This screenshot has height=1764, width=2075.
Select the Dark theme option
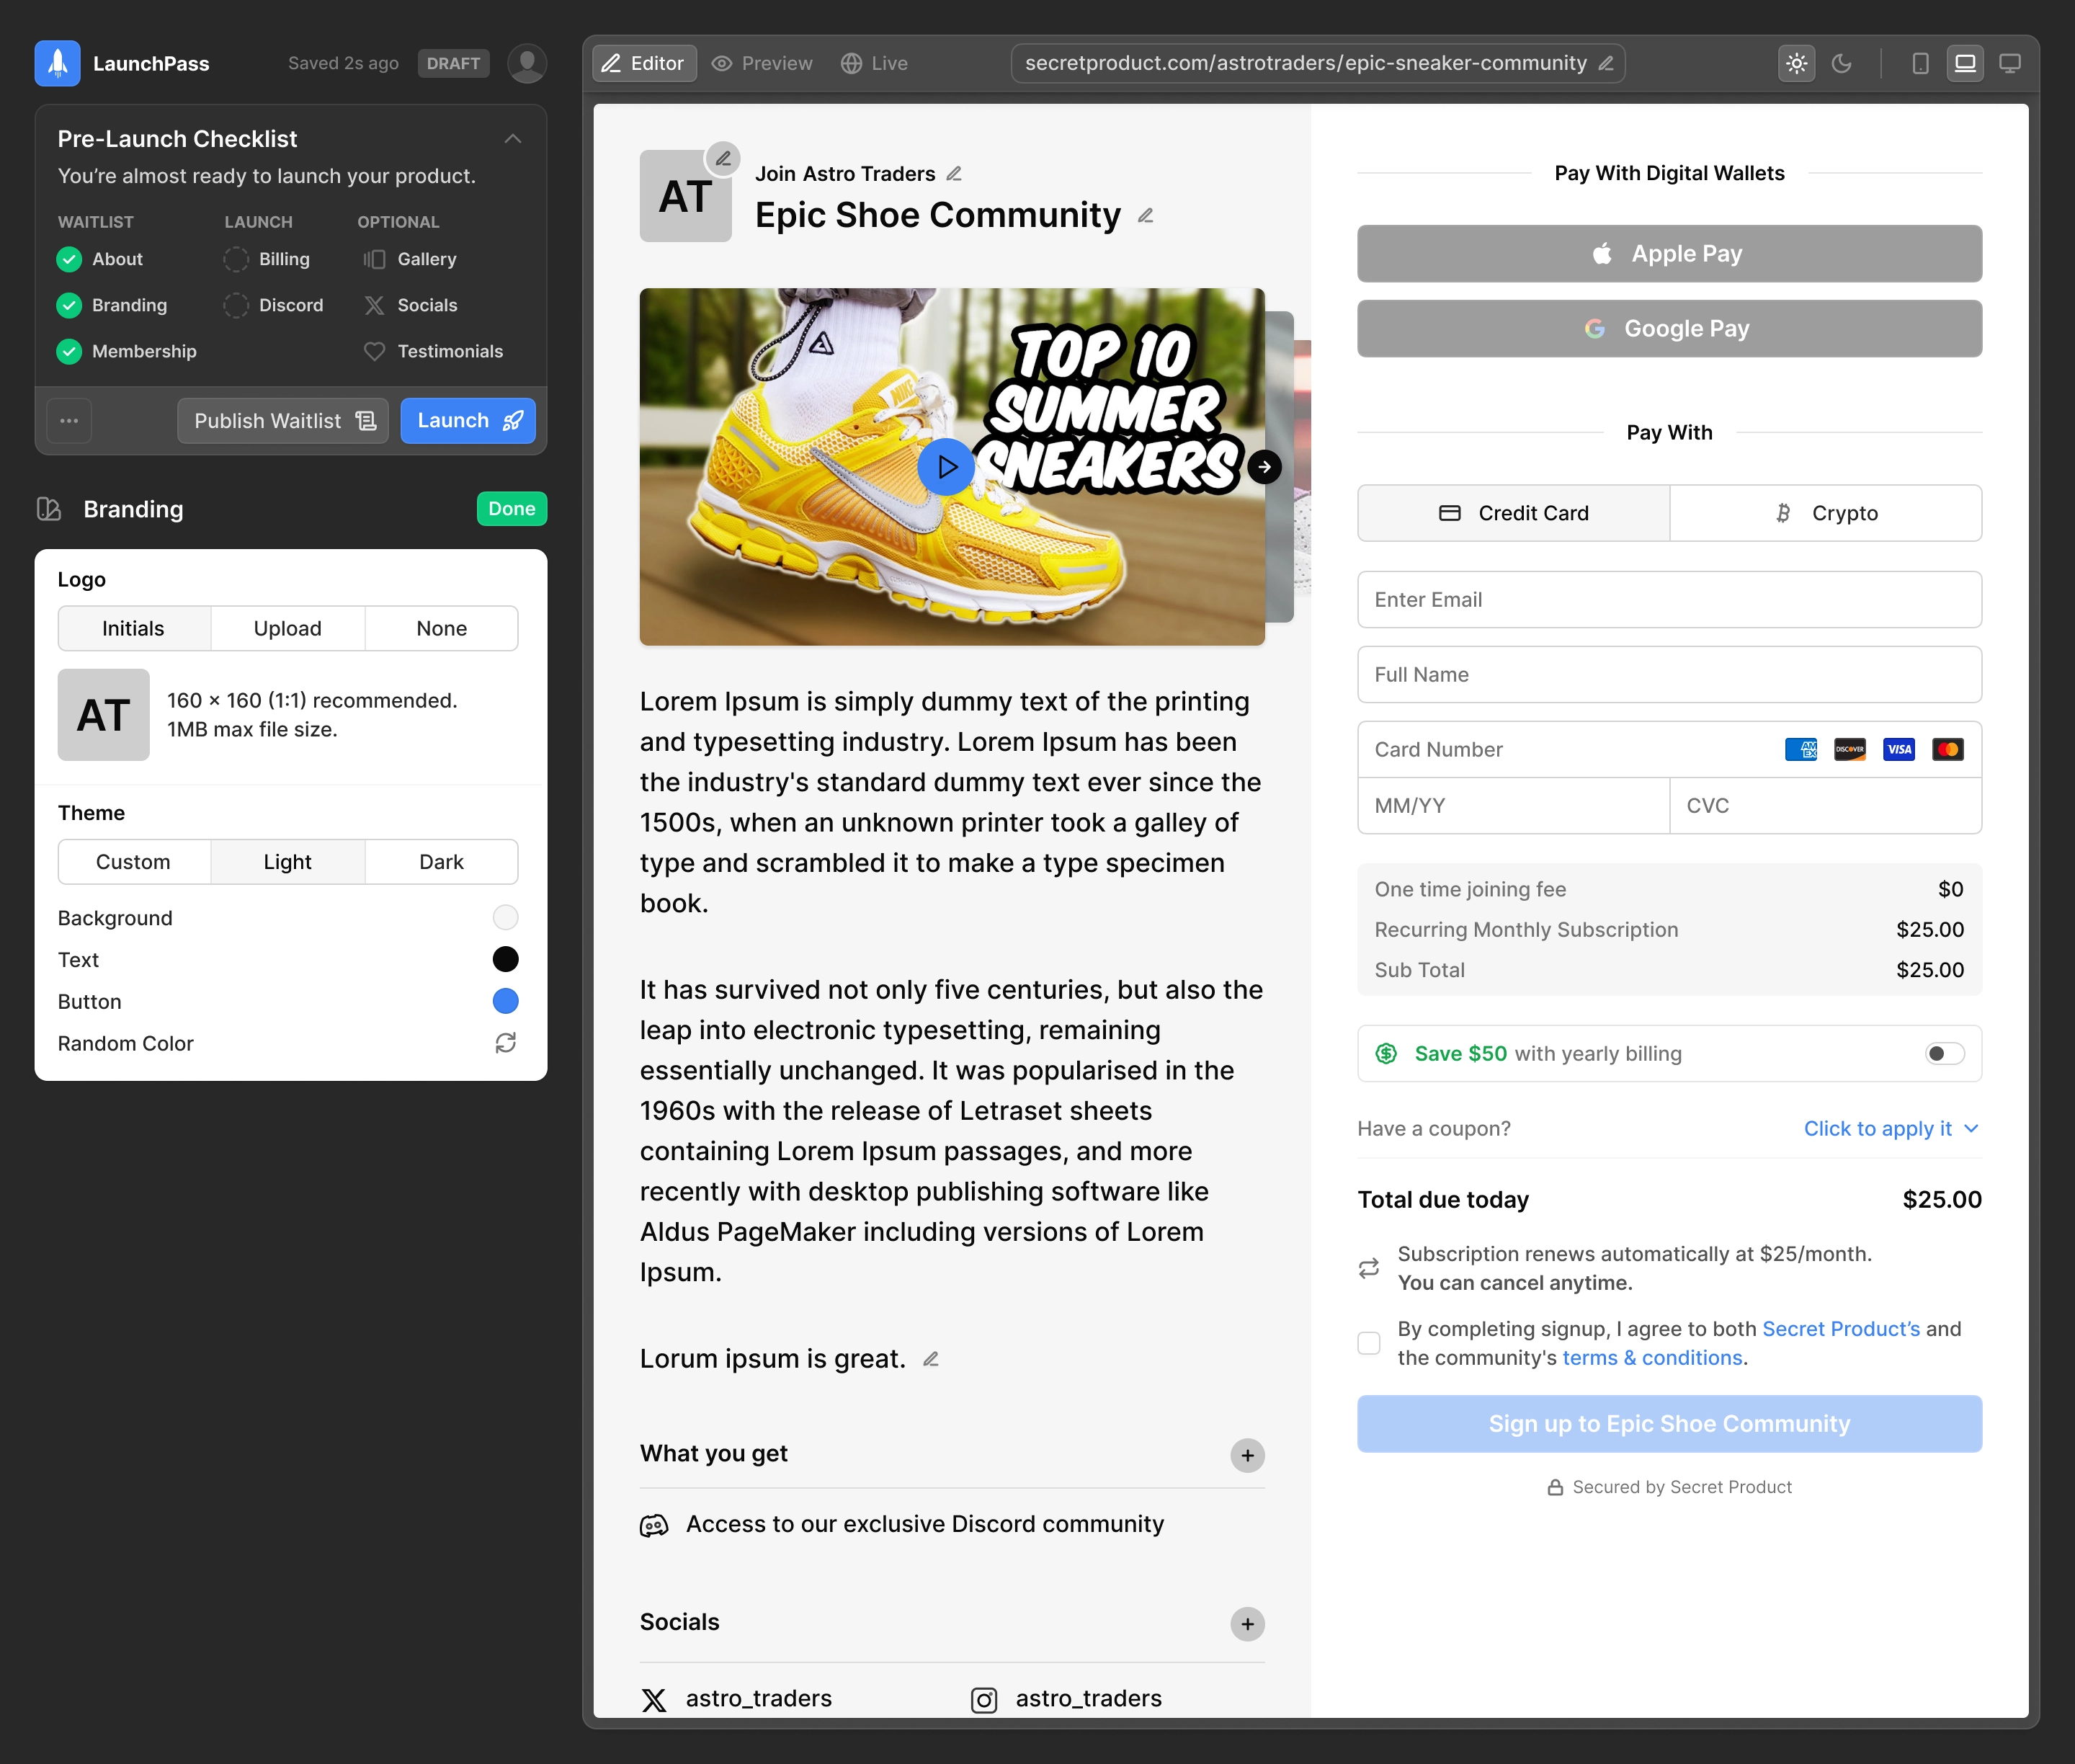pos(442,862)
